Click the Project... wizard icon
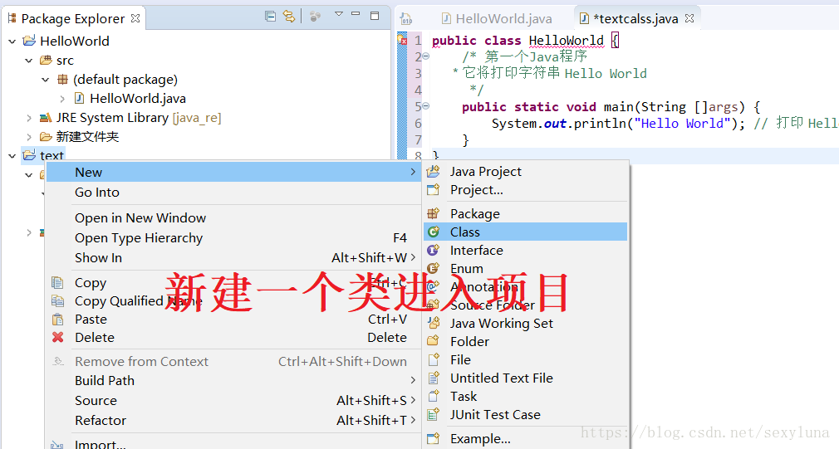Image resolution: width=839 pixels, height=449 pixels. [x=434, y=190]
